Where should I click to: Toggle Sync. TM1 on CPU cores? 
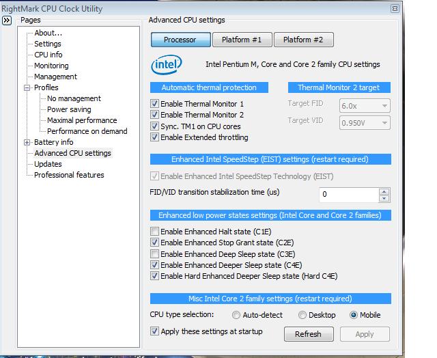point(154,126)
